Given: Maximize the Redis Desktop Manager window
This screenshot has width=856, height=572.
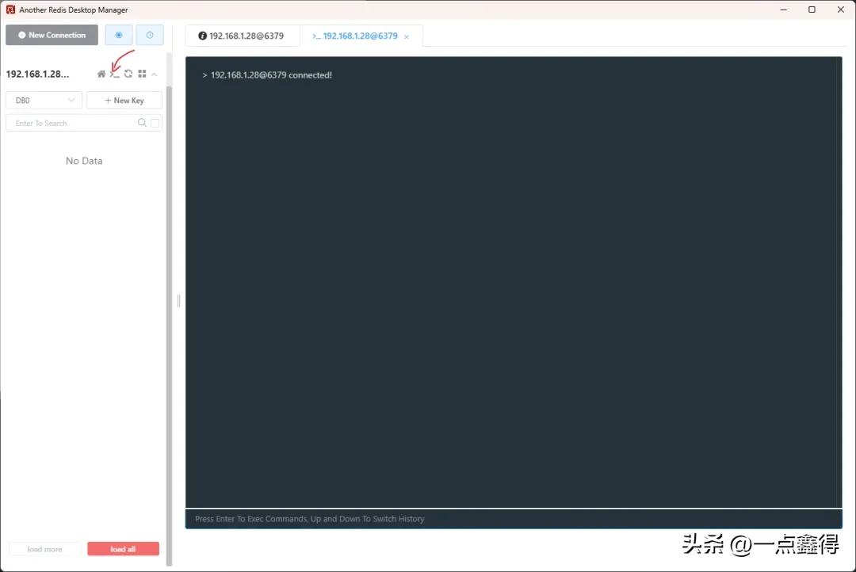Looking at the screenshot, I should [812, 10].
